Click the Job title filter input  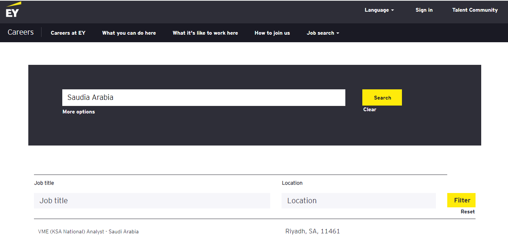(152, 201)
